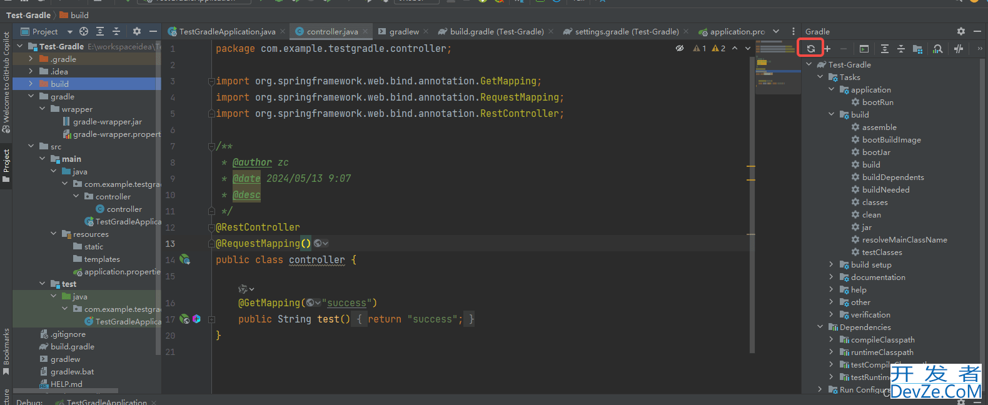The height and width of the screenshot is (405, 988).
Task: Switch to application.pro tab
Action: [x=732, y=31]
